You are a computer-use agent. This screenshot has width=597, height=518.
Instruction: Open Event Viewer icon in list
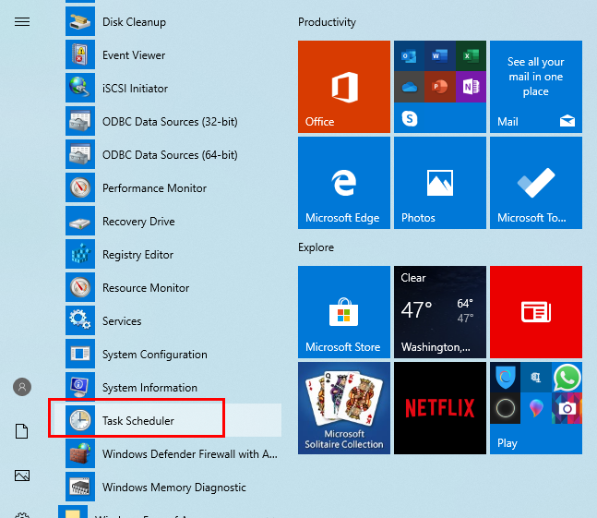pyautogui.click(x=80, y=54)
